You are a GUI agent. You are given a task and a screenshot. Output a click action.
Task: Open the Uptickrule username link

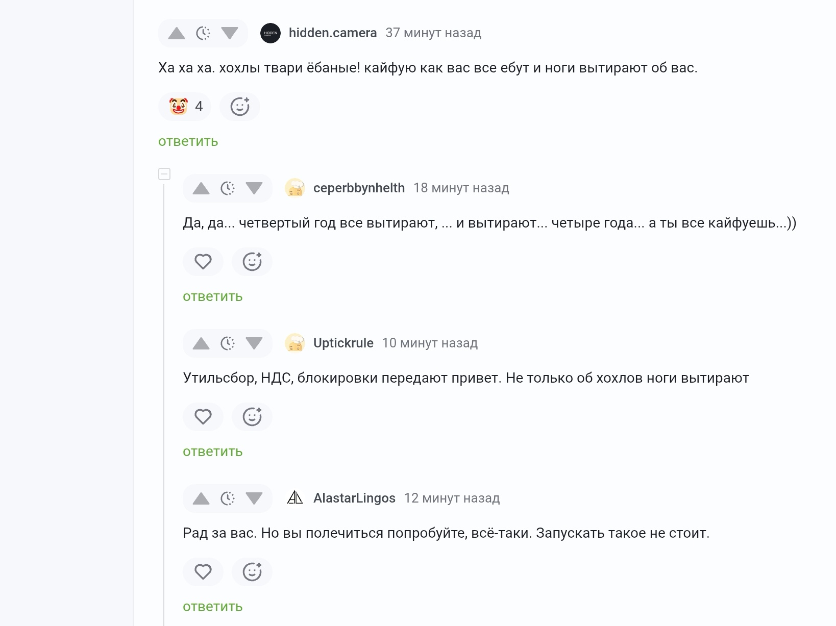click(x=343, y=343)
